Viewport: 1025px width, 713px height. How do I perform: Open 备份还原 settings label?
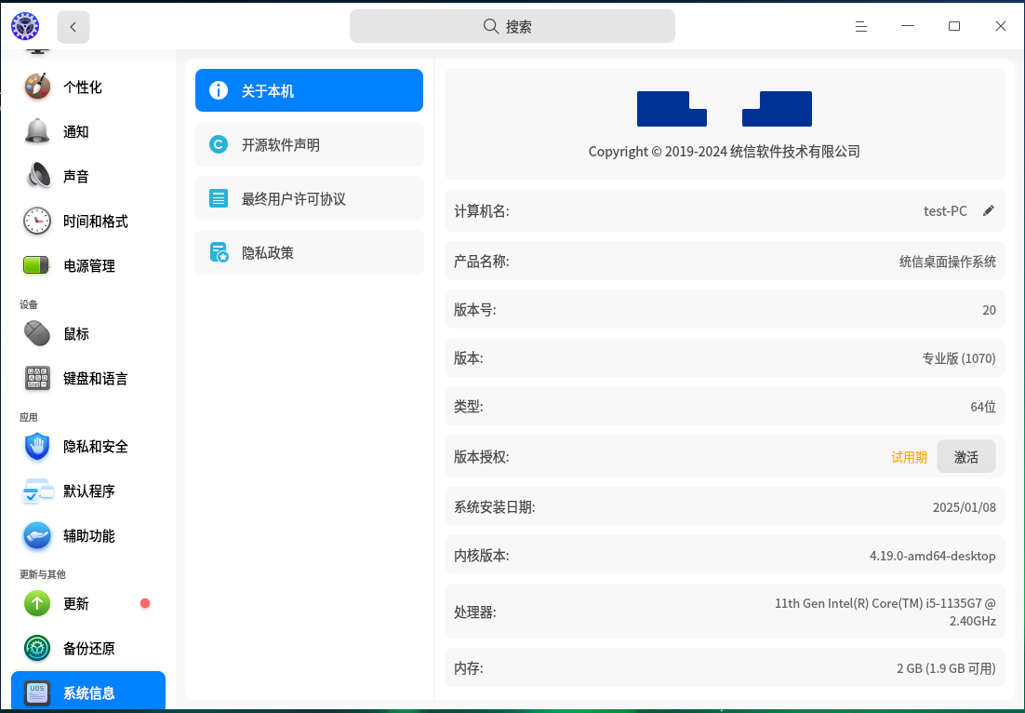click(x=89, y=649)
